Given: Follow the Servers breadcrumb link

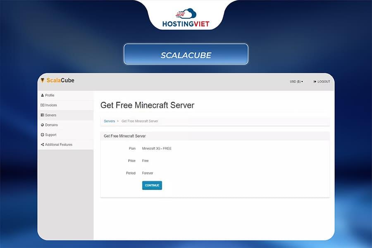Looking at the screenshot, I should 109,121.
